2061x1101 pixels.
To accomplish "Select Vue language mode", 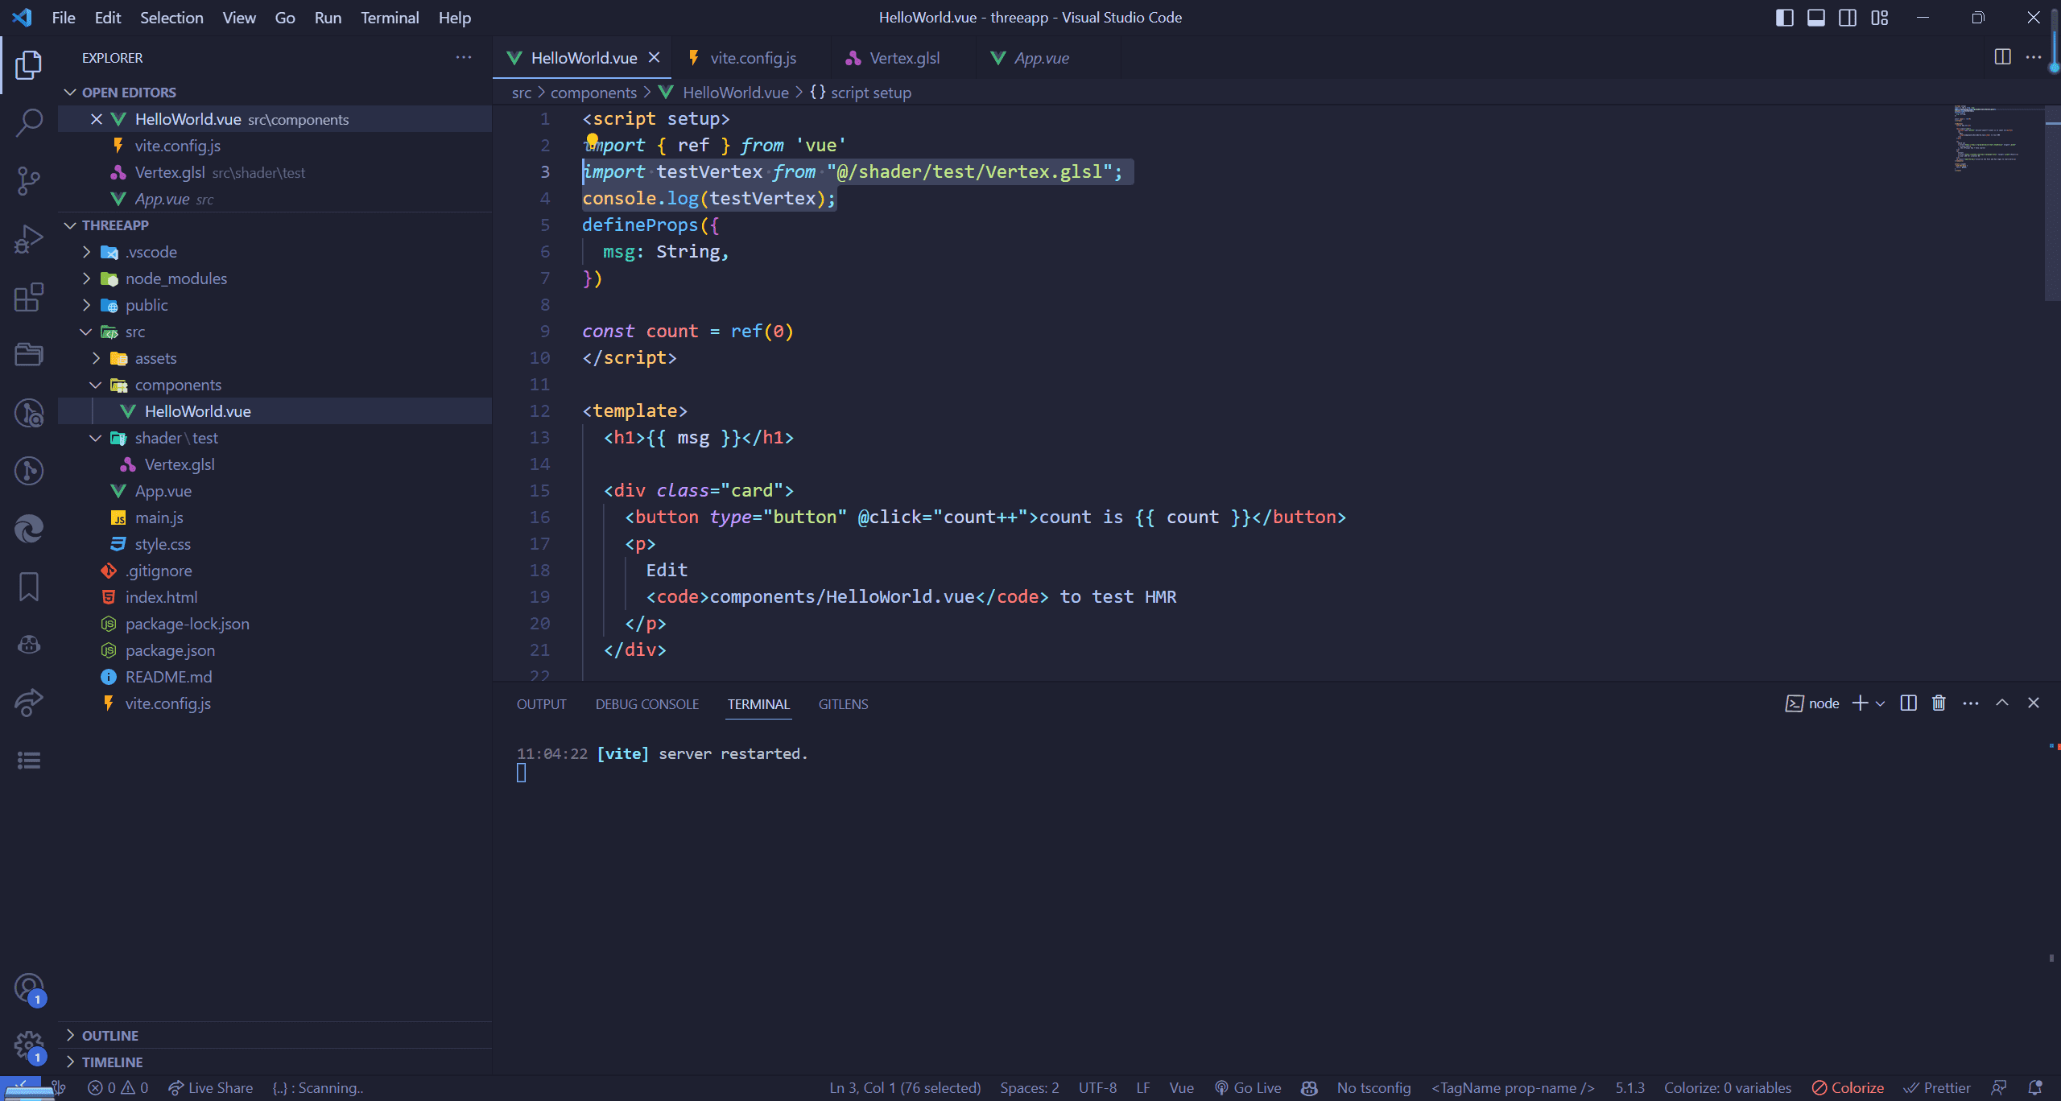I will 1181,1088.
